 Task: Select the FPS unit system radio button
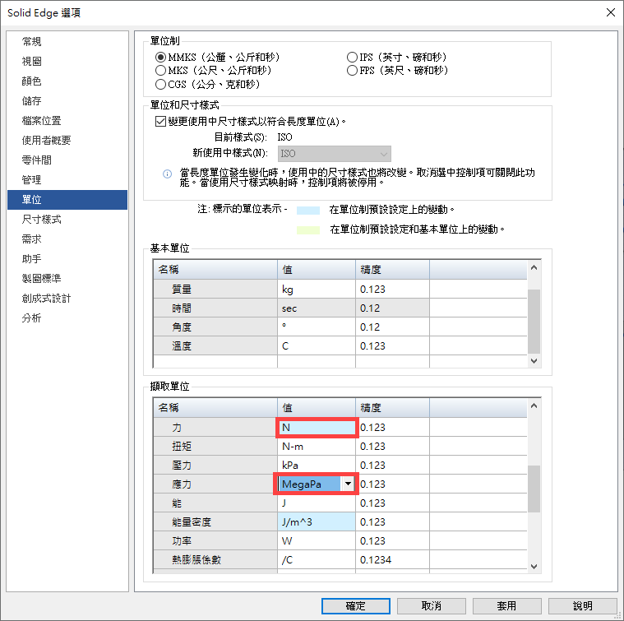pyautogui.click(x=352, y=71)
